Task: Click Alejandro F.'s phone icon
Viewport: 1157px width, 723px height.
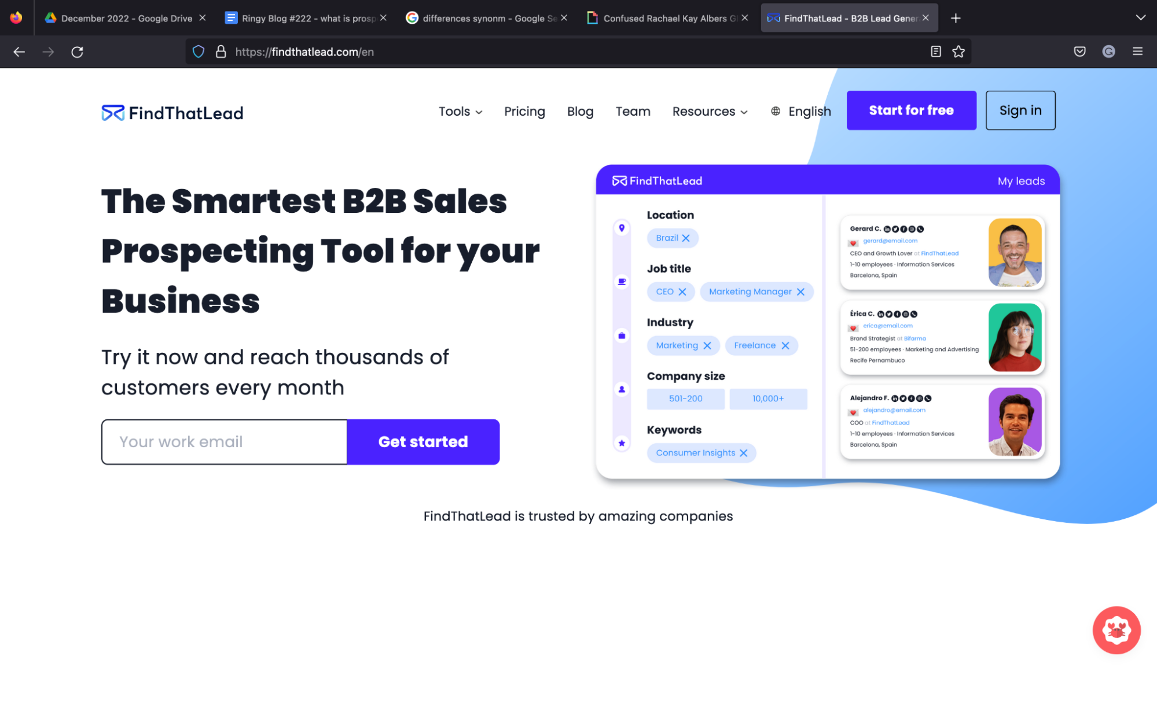Action: (x=928, y=398)
